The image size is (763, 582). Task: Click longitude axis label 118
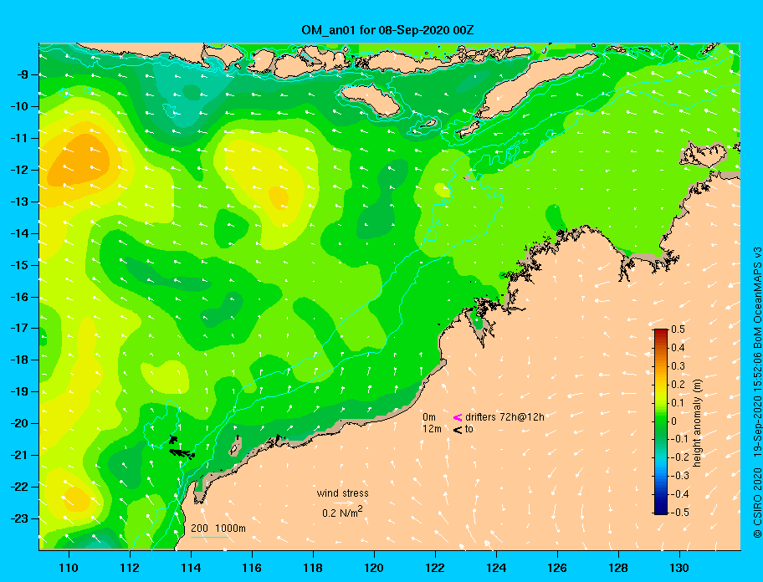(313, 568)
